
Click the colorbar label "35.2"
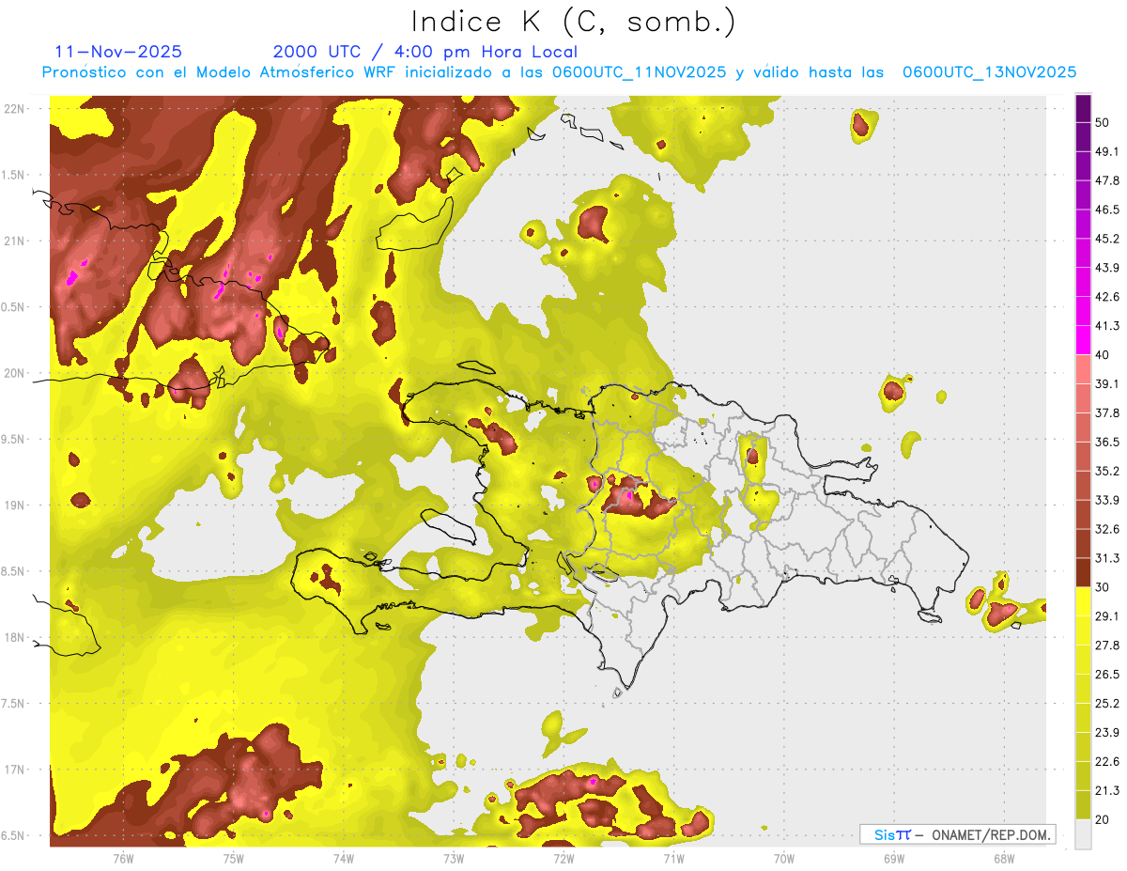pos(1107,471)
